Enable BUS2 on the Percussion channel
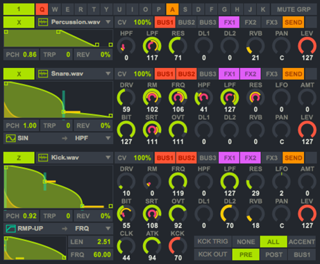The width and height of the screenshot is (320, 264). (x=187, y=22)
